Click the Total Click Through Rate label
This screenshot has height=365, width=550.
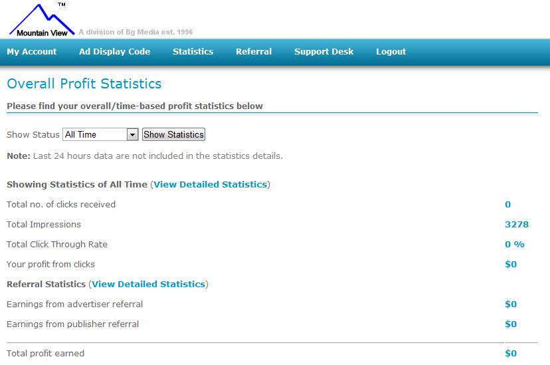click(x=57, y=245)
